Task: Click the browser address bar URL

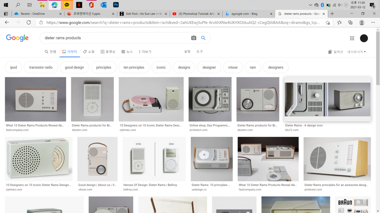Action: pyautogui.click(x=183, y=23)
